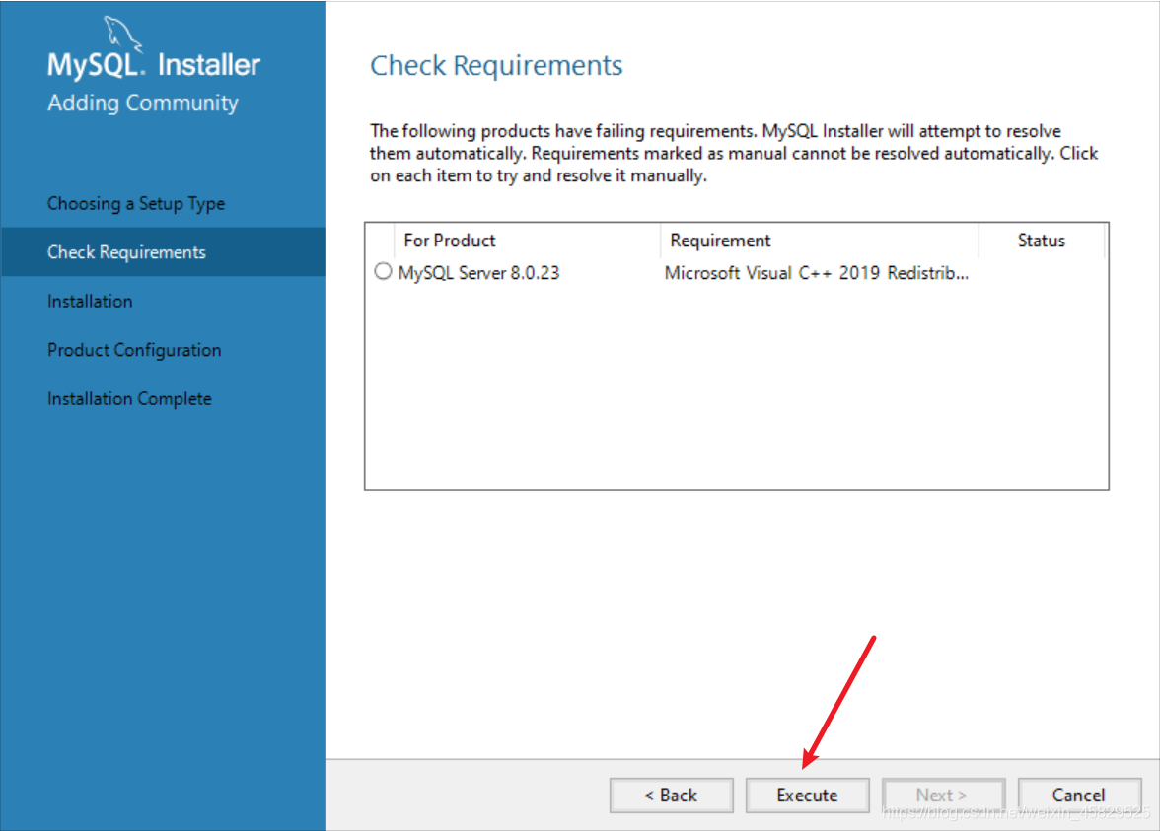Go to the Installation step
1160x831 pixels.
[91, 301]
